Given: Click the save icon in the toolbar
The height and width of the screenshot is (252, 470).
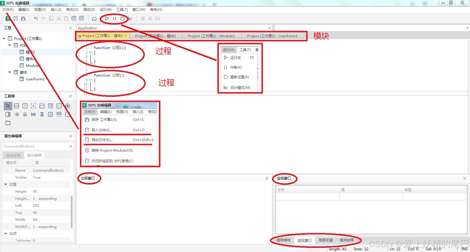Looking at the screenshot, I should pyautogui.click(x=23, y=18).
